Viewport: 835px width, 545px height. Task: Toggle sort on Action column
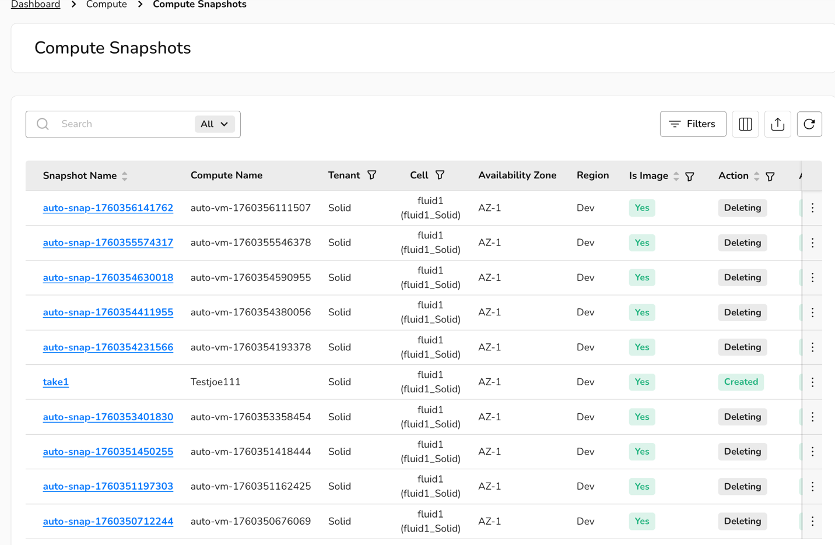coord(756,176)
